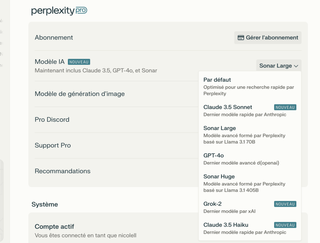Click the Compte actif heading

[54, 226]
